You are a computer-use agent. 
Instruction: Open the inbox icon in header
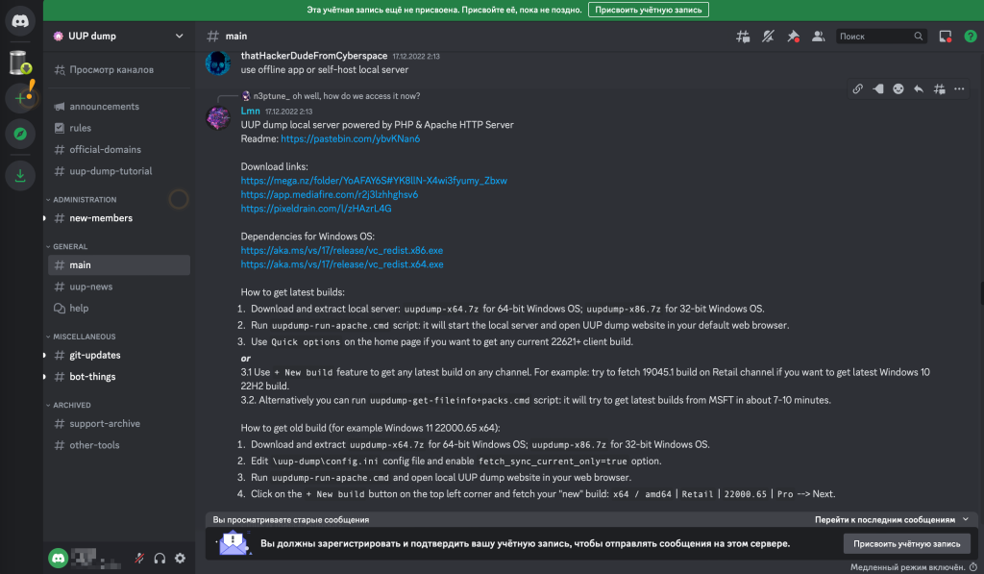coord(946,37)
